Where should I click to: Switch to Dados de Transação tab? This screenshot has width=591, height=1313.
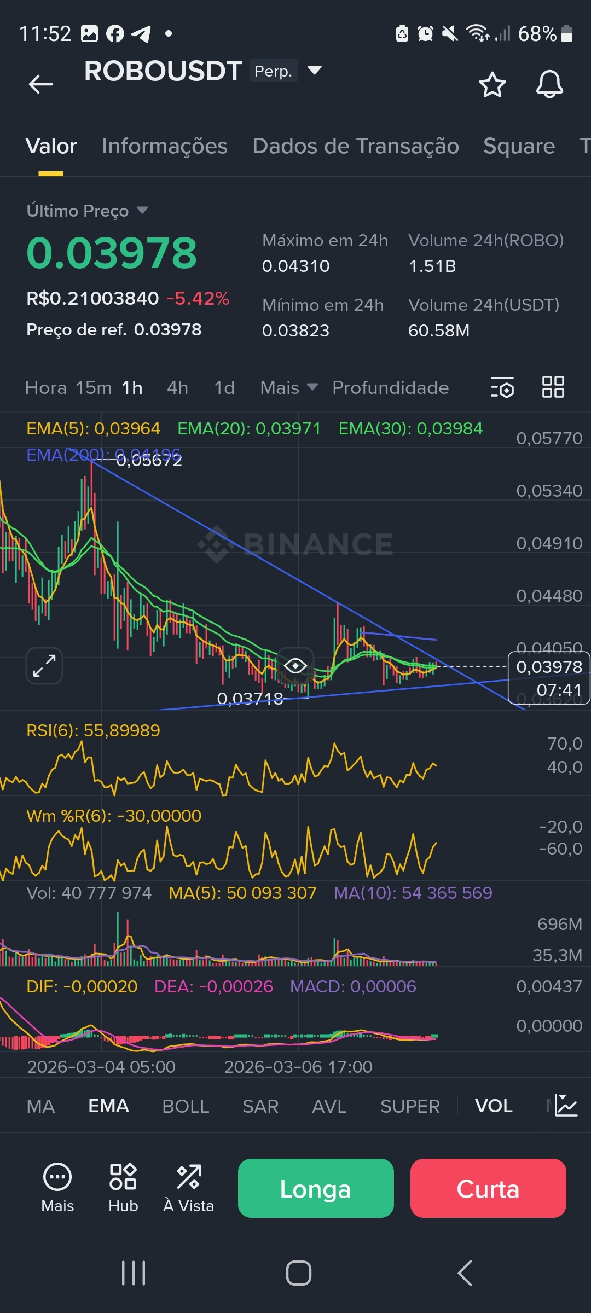point(356,146)
